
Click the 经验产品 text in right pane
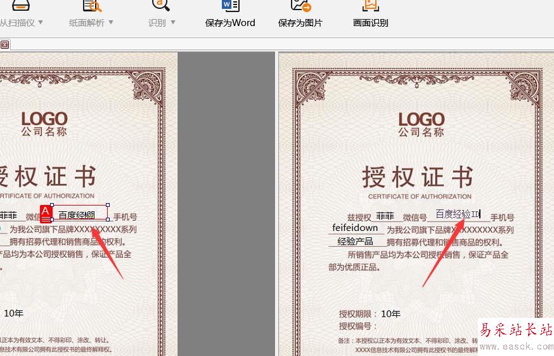tap(355, 241)
